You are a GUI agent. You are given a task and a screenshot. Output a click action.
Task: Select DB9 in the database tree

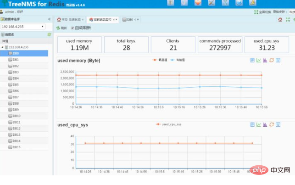[x=24, y=110]
